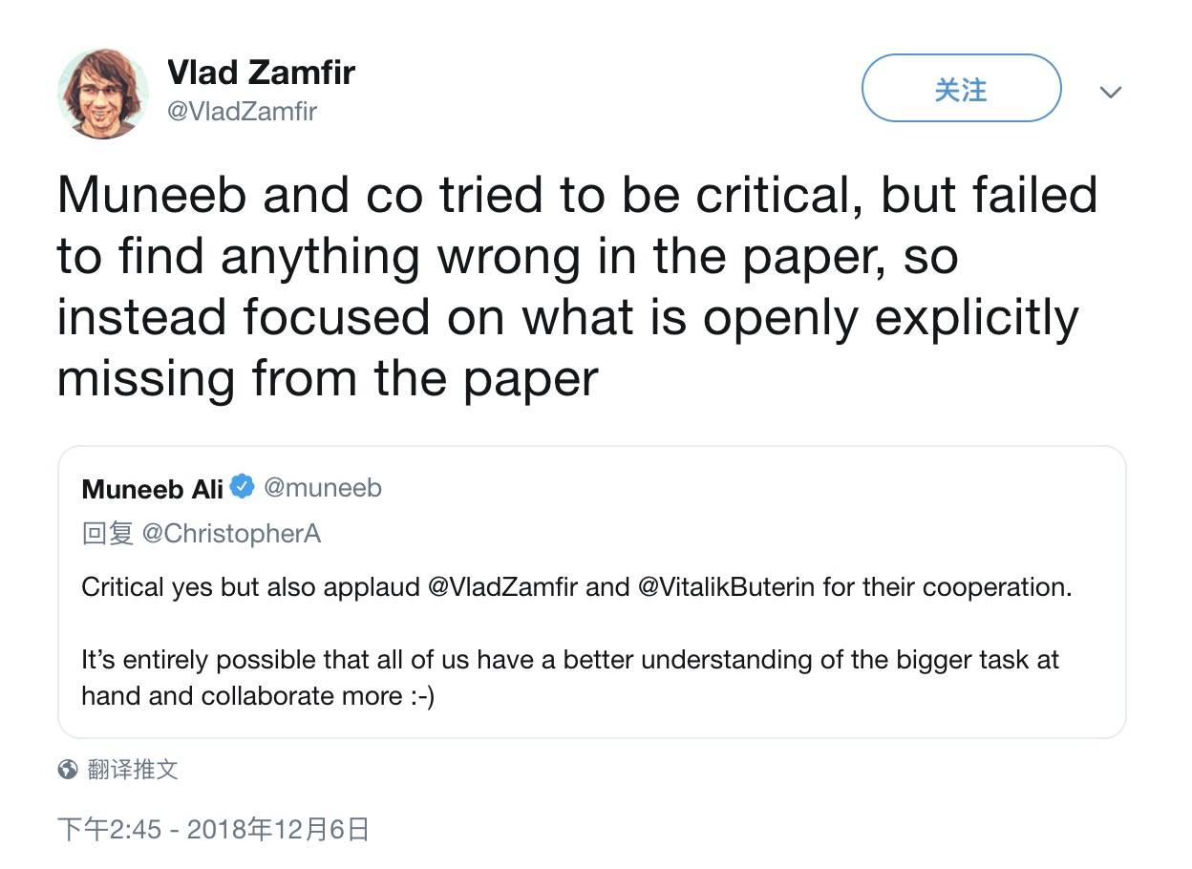Click the @VladZamfir handle under the author name
Viewport: 1192px width, 869px height.
click(242, 111)
